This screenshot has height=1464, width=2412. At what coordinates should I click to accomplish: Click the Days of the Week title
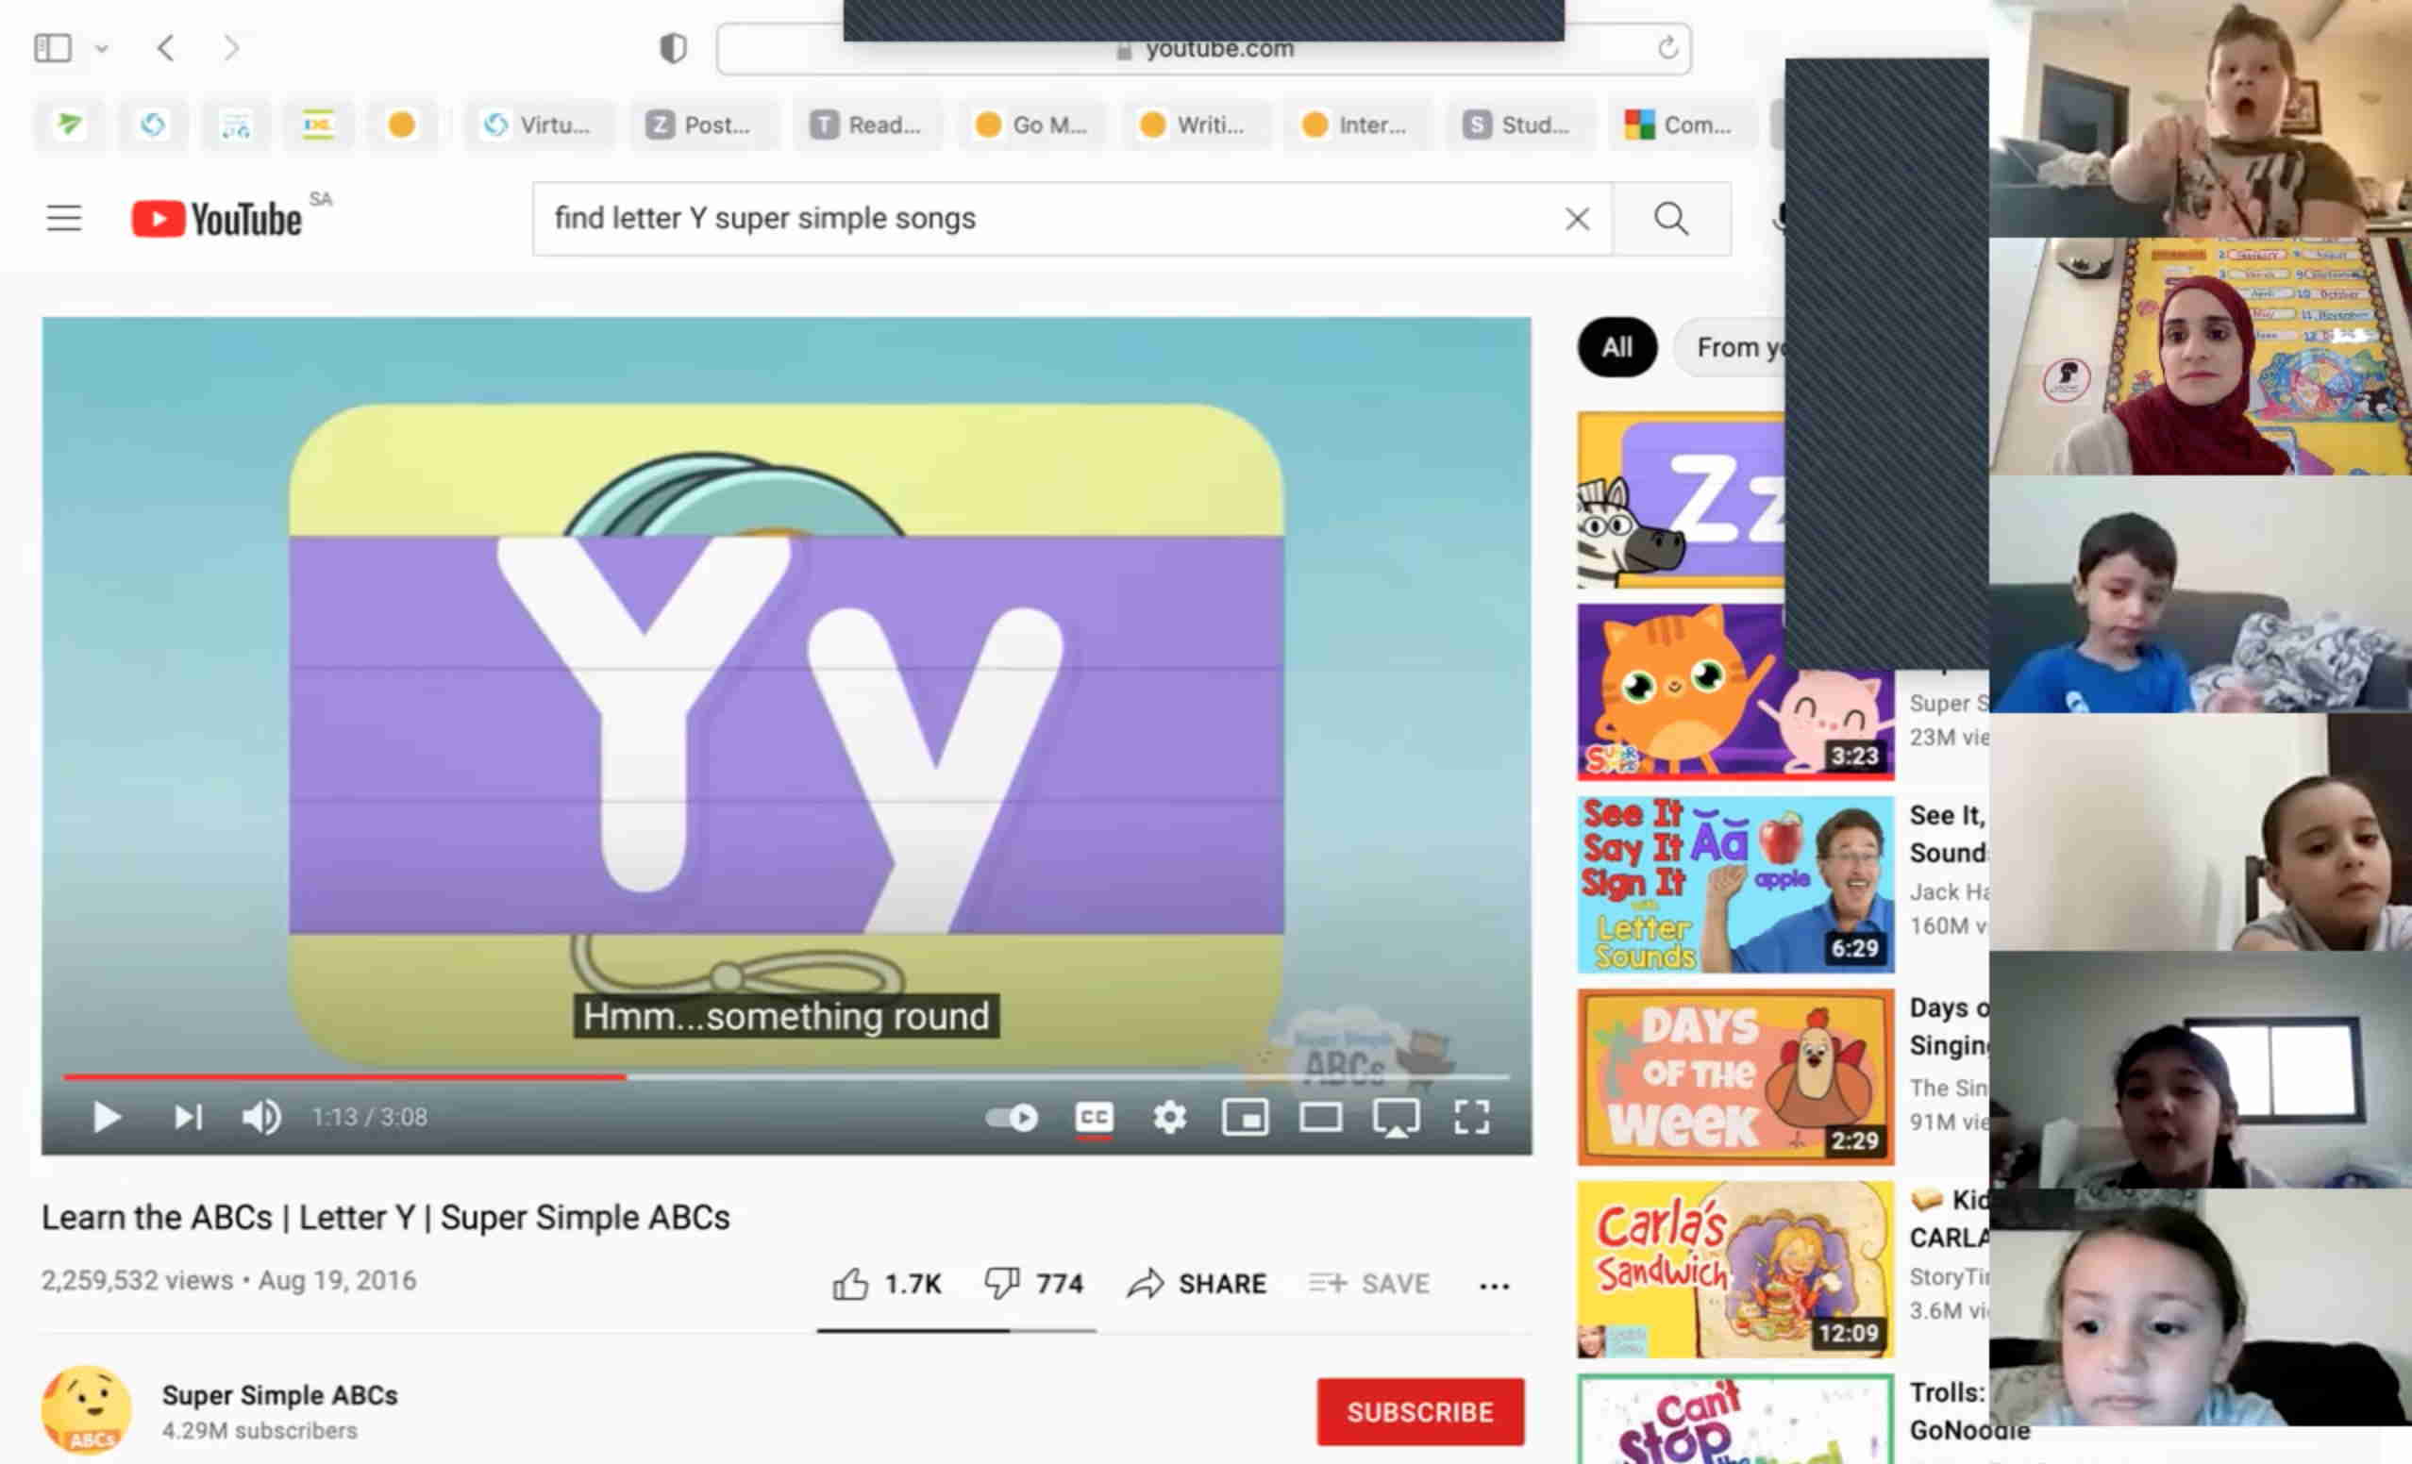click(1949, 1025)
